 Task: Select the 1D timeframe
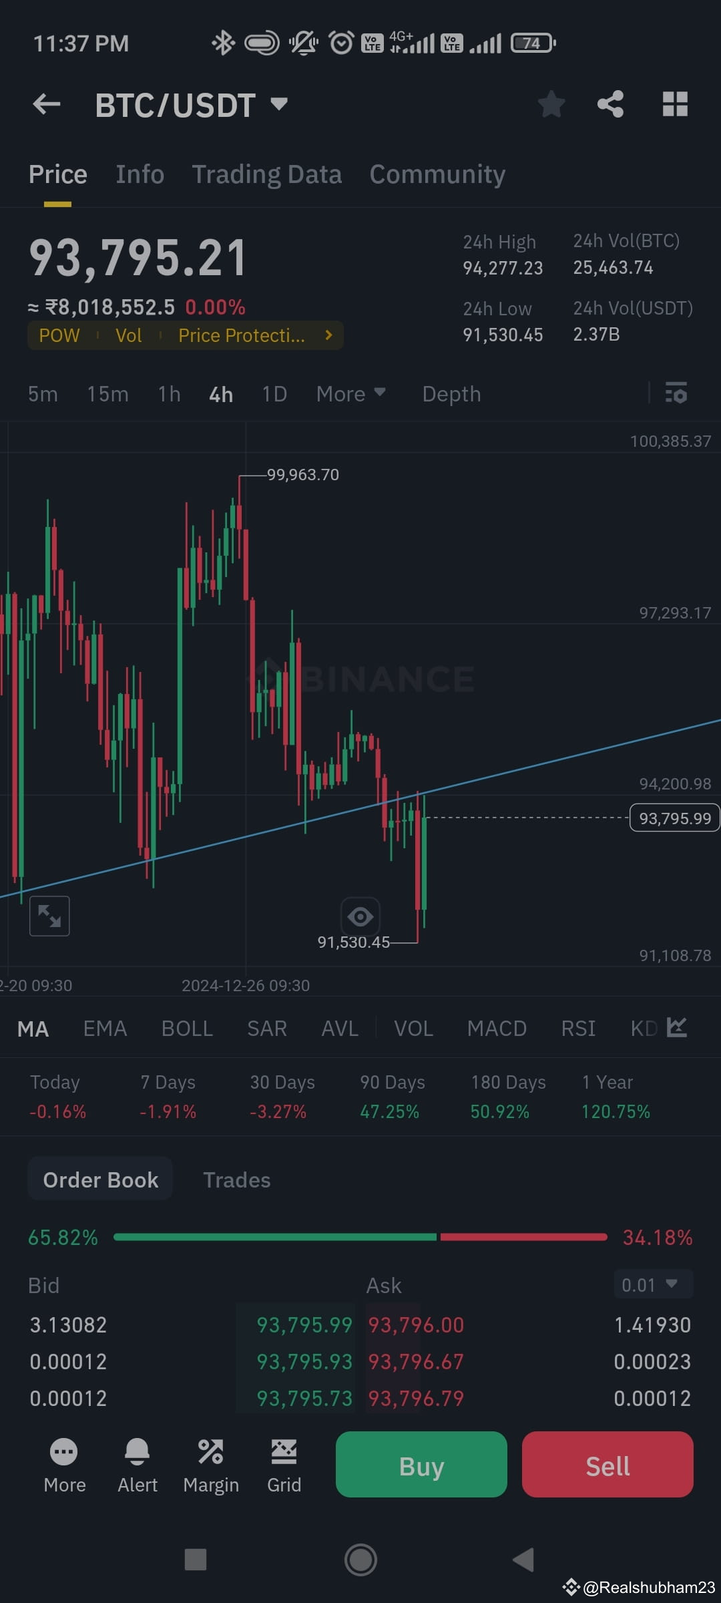click(x=274, y=394)
